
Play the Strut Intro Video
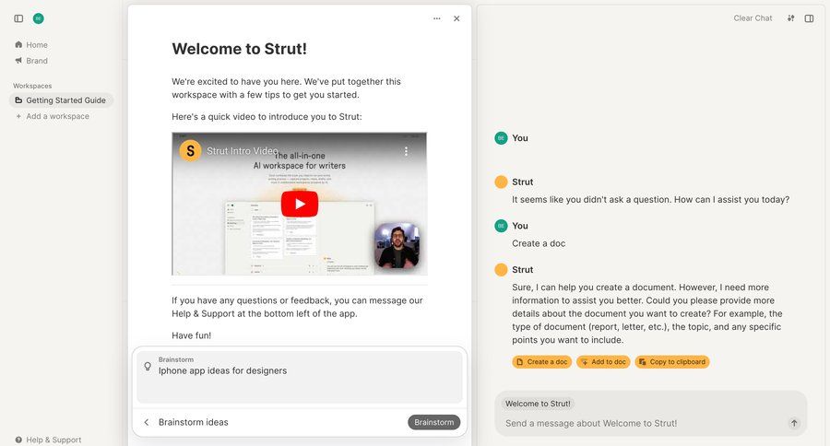(300, 204)
